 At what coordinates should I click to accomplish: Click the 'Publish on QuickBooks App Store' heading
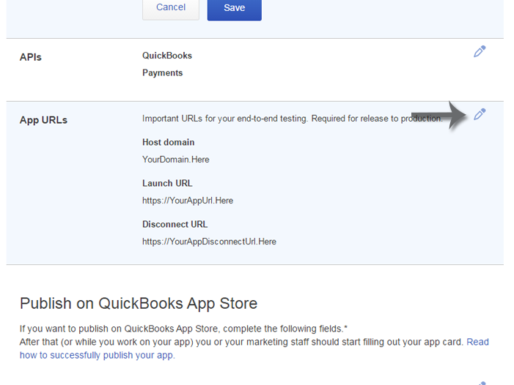click(x=139, y=303)
